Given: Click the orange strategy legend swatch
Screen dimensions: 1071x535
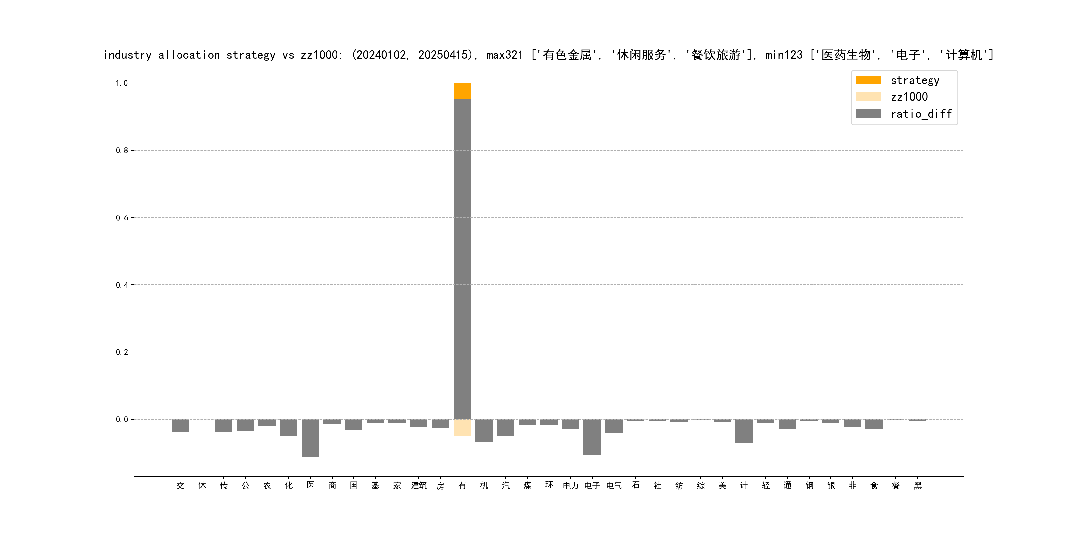Looking at the screenshot, I should coord(868,80).
